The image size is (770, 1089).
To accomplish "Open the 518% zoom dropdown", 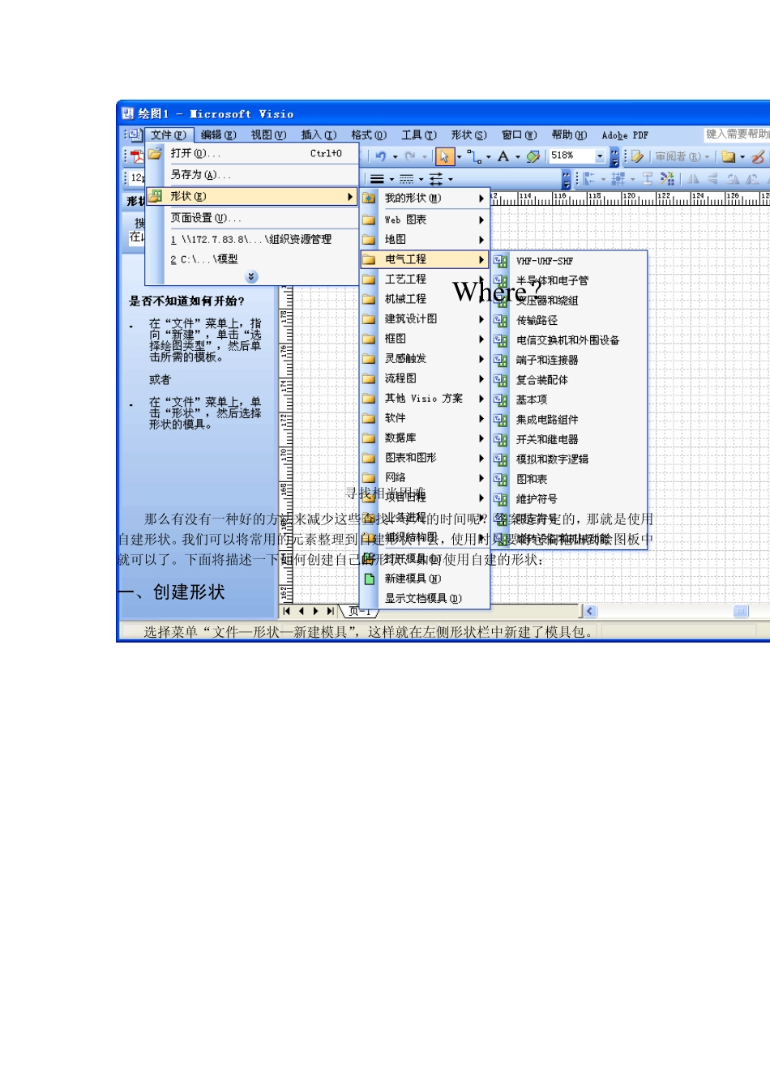I will [x=600, y=156].
